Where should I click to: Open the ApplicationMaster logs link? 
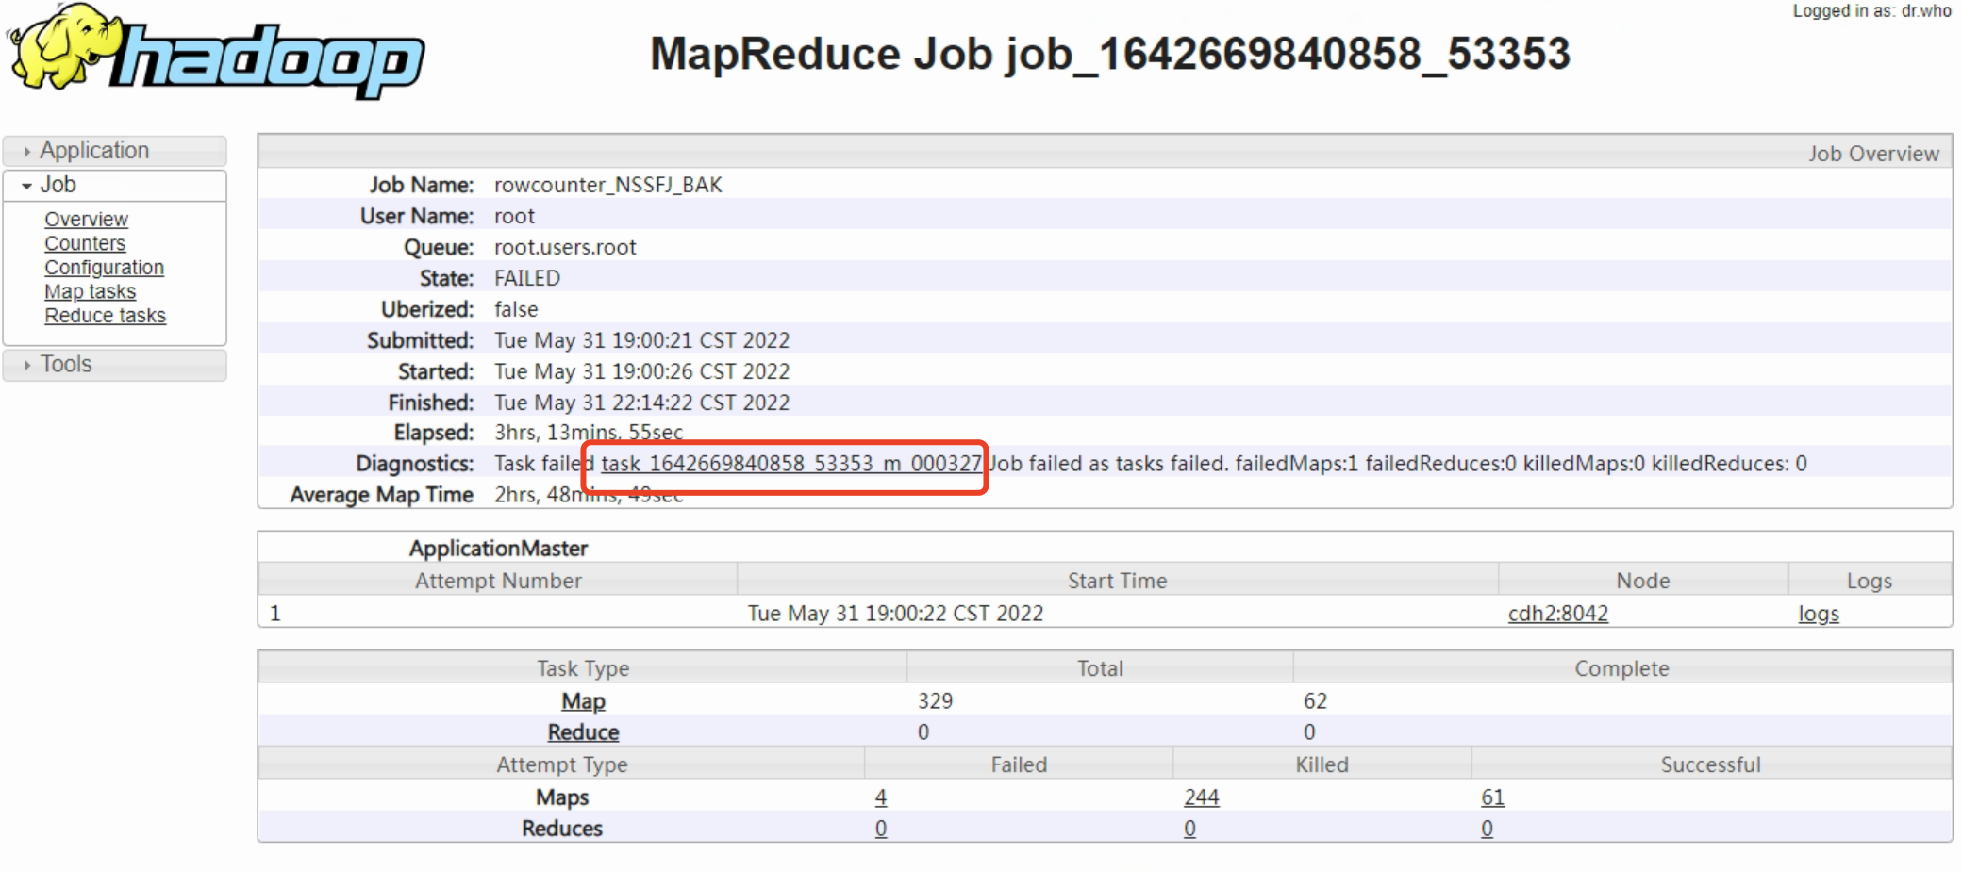1818,615
